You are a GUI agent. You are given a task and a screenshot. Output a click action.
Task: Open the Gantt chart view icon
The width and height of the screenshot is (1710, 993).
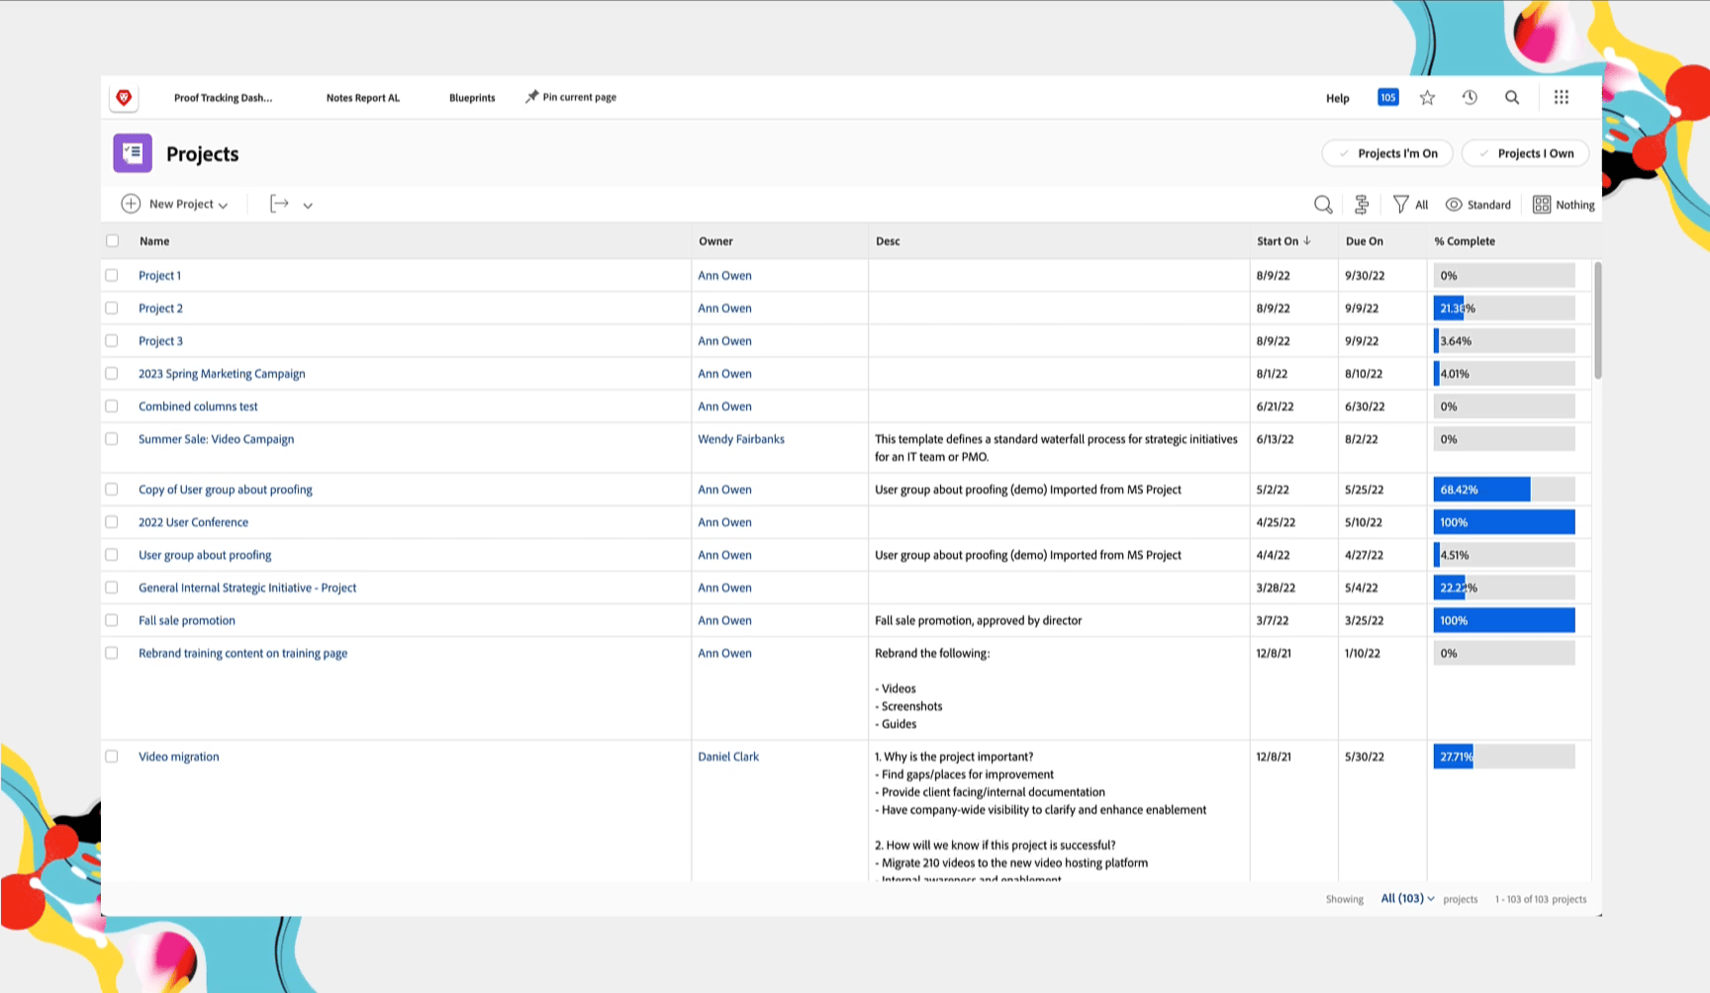1362,205
